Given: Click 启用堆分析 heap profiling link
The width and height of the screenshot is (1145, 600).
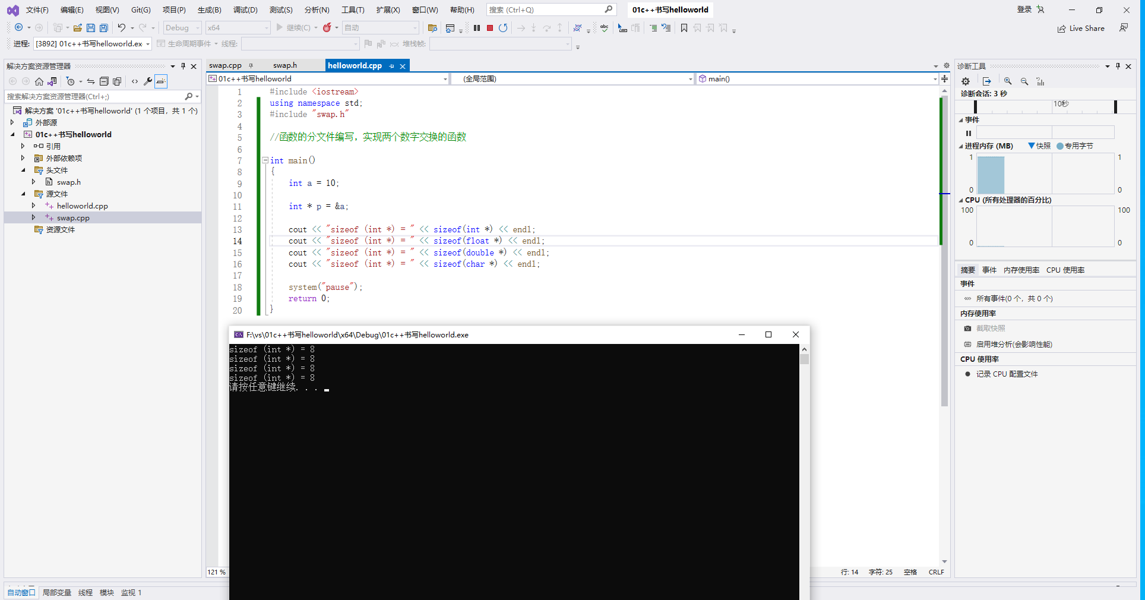Looking at the screenshot, I should pos(1014,344).
